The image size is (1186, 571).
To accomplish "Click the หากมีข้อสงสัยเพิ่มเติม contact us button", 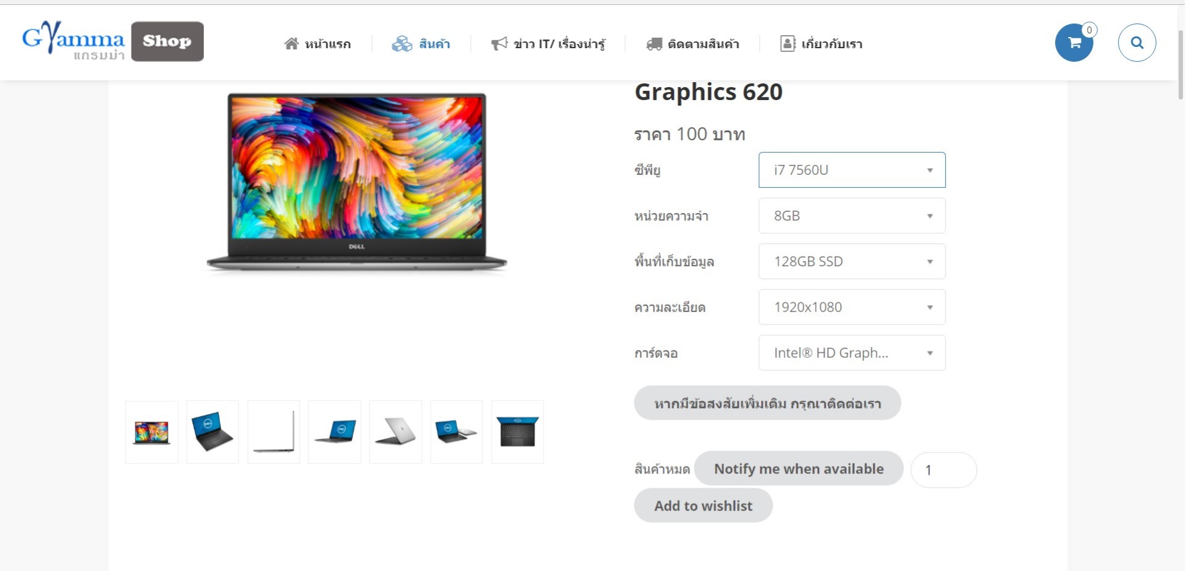I will coord(768,403).
